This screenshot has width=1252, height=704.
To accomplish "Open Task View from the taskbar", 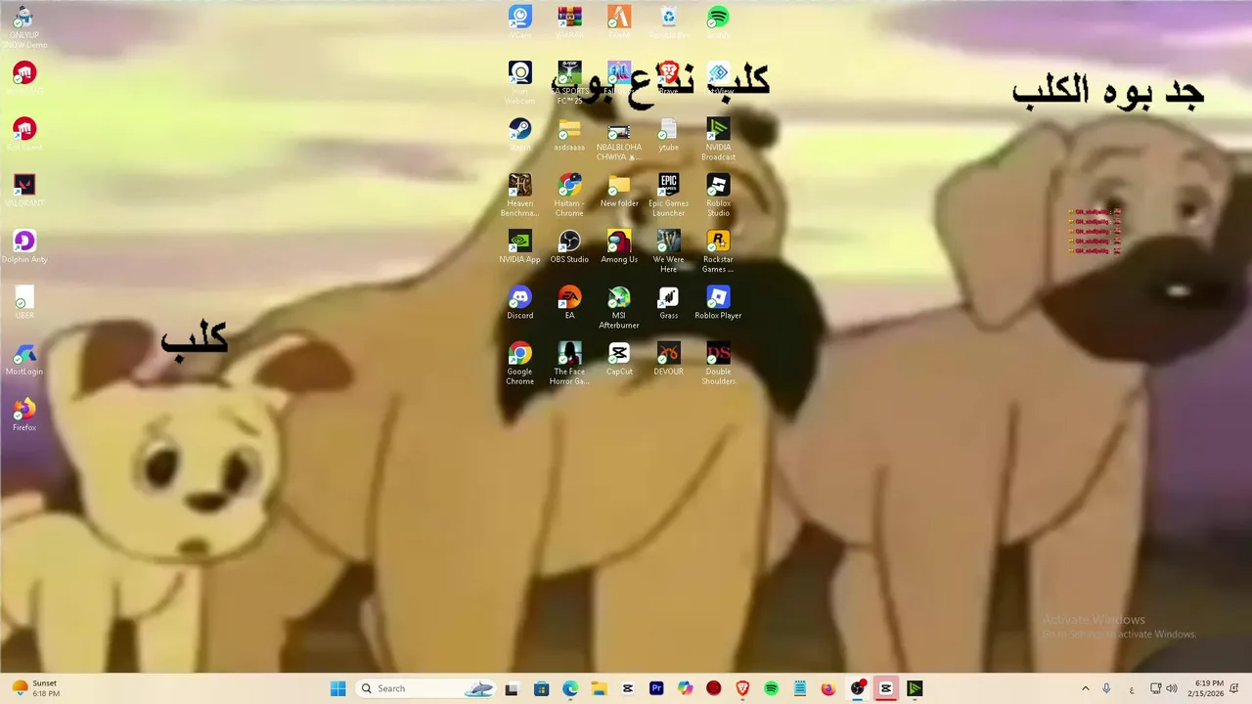I will coord(511,688).
